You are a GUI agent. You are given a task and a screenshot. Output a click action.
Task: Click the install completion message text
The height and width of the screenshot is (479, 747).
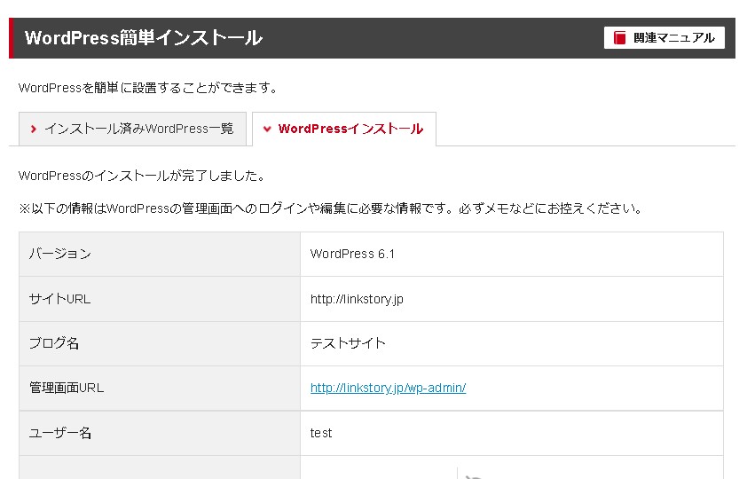point(142,176)
